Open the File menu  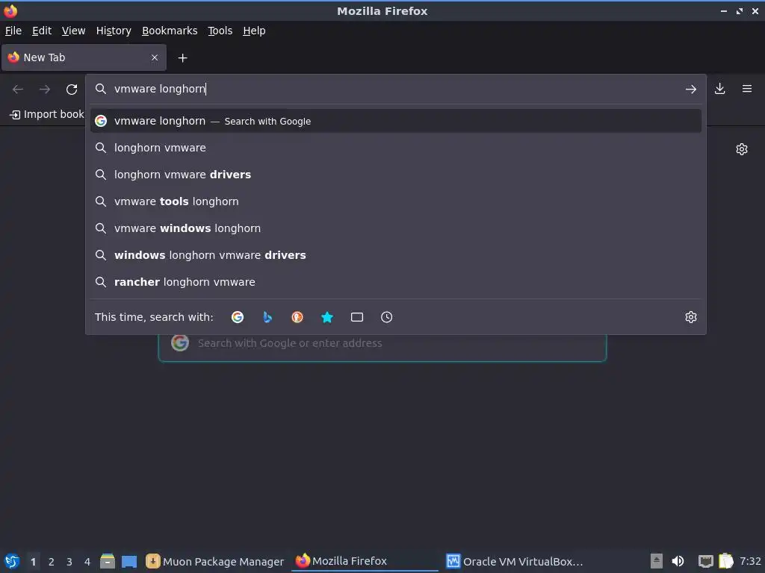click(x=13, y=31)
